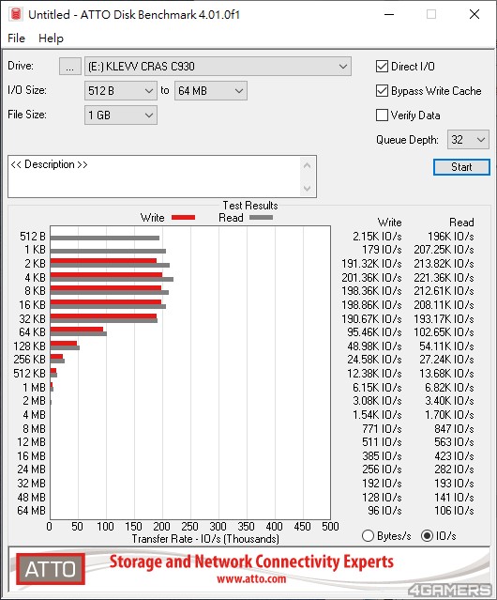
Task: Disable the Direct I/O checkbox
Action: [382, 67]
